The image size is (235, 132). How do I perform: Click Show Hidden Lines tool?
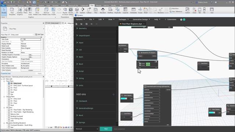point(37,11)
